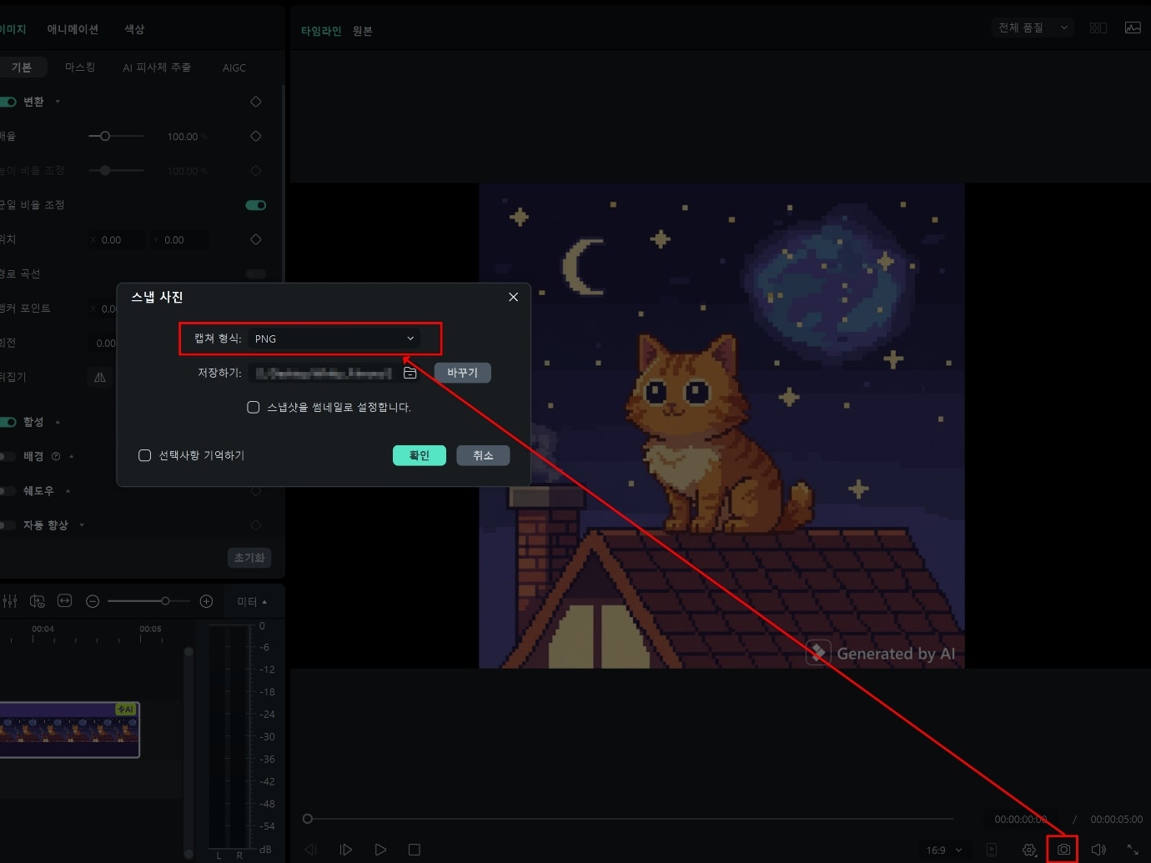Open the 애니메이션 tab
Viewport: 1151px width, 863px height.
pos(73,29)
